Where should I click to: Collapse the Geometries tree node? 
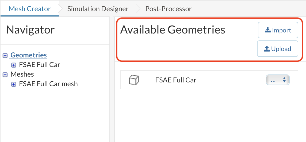pos(5,56)
